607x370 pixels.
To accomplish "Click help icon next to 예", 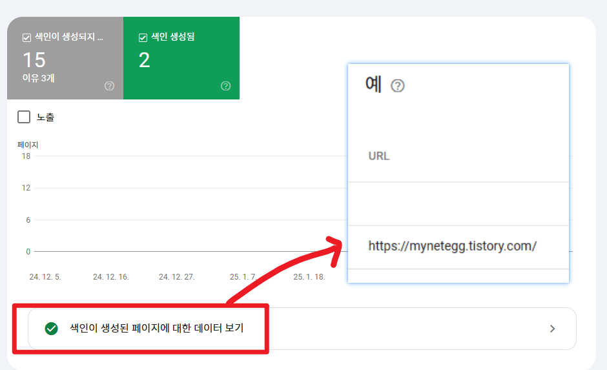I will pyautogui.click(x=398, y=85).
